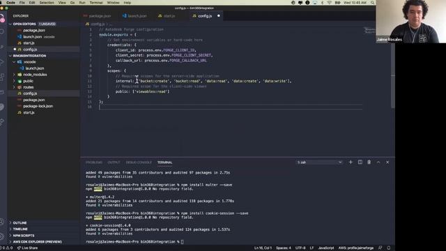Show the OUTPUT panel tab
This screenshot has width=446, height=251.
coord(114,162)
